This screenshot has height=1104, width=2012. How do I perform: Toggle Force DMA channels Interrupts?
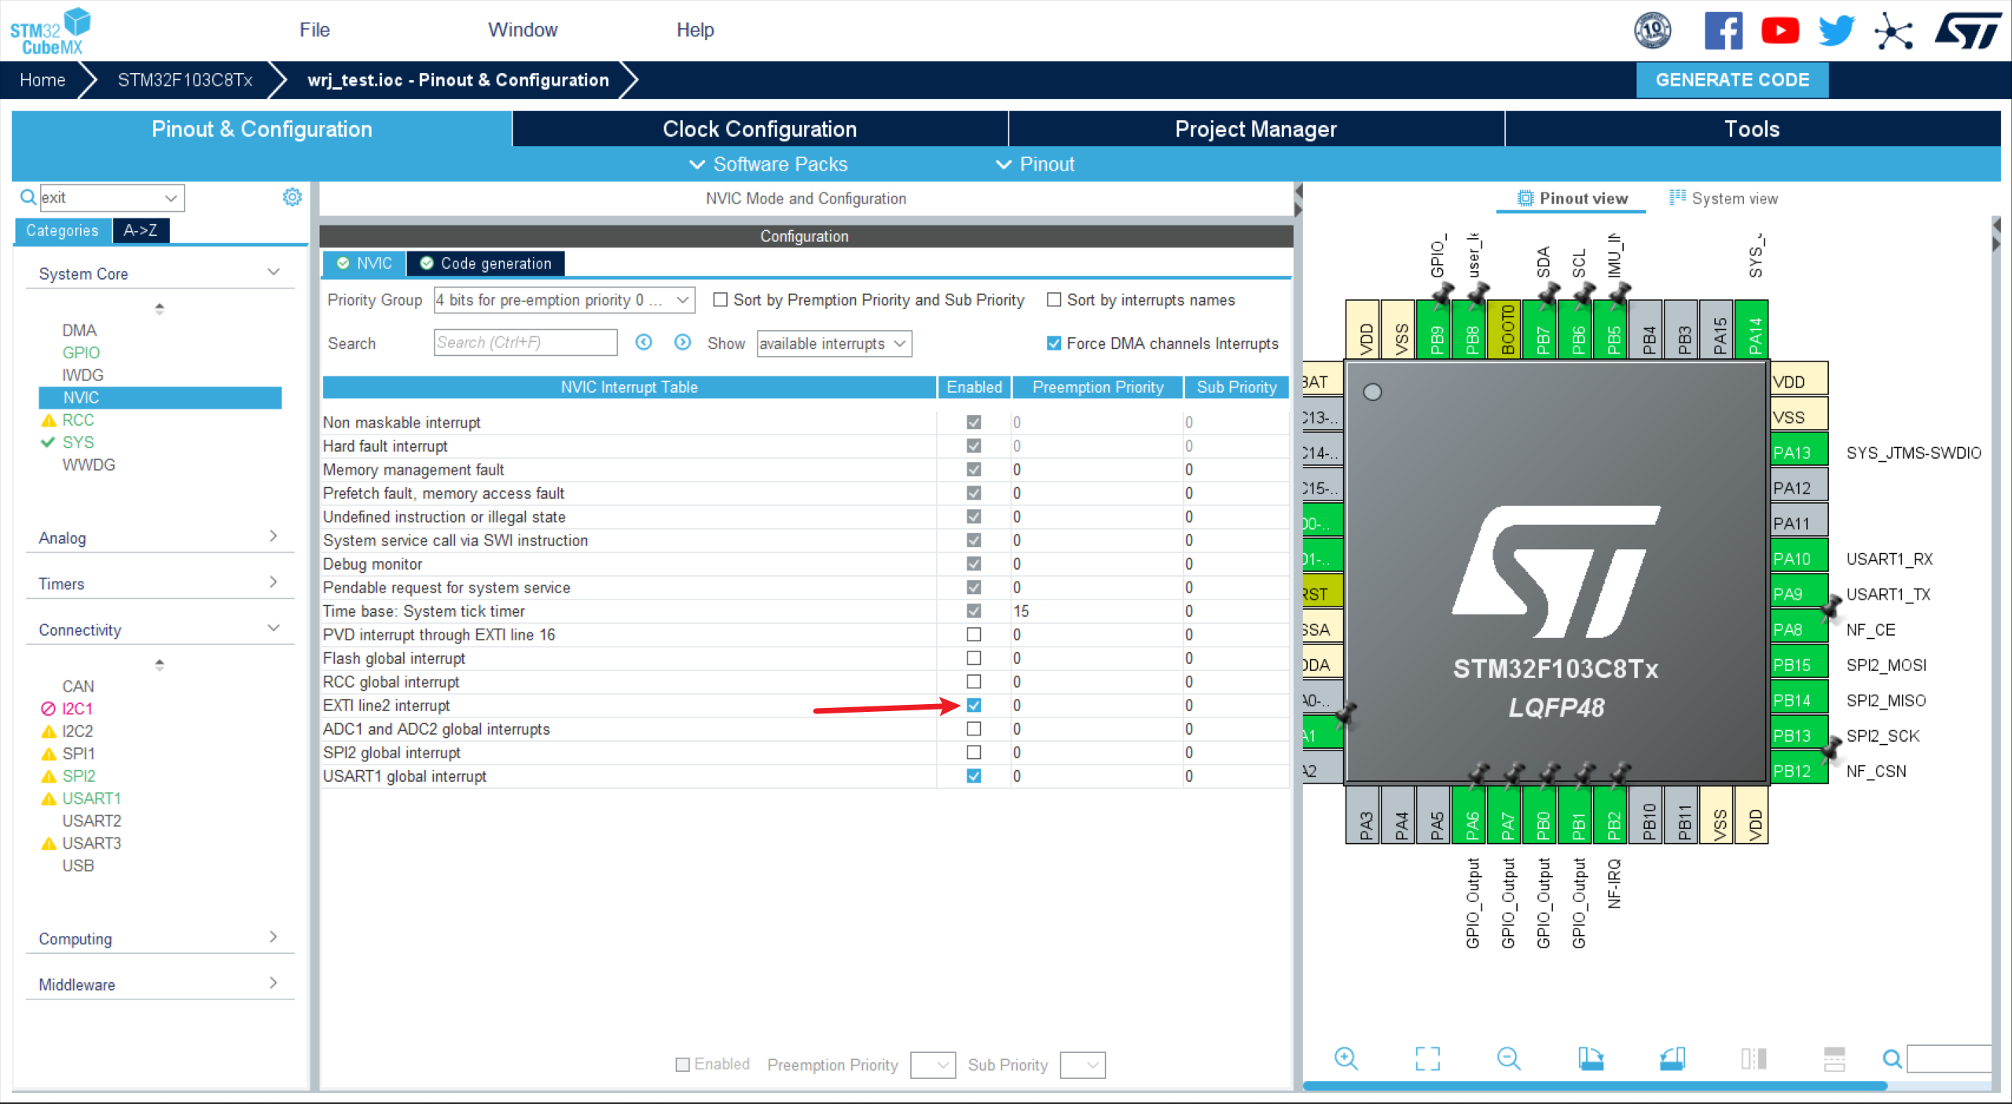pyautogui.click(x=1053, y=343)
